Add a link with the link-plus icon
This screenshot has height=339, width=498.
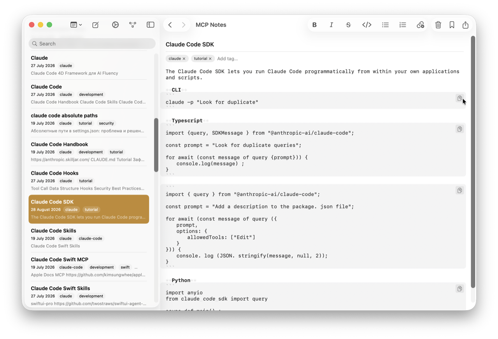[420, 25]
